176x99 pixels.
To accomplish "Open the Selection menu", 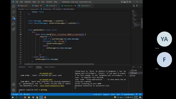I will (x=28, y=2).
